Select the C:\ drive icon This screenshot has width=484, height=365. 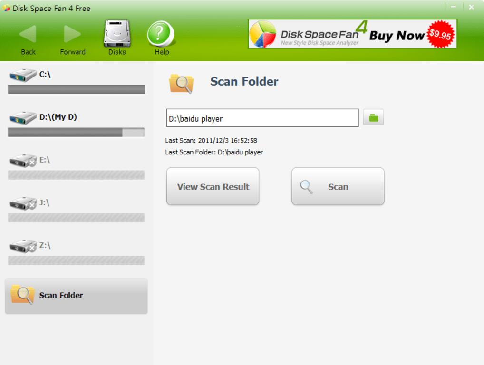click(22, 75)
